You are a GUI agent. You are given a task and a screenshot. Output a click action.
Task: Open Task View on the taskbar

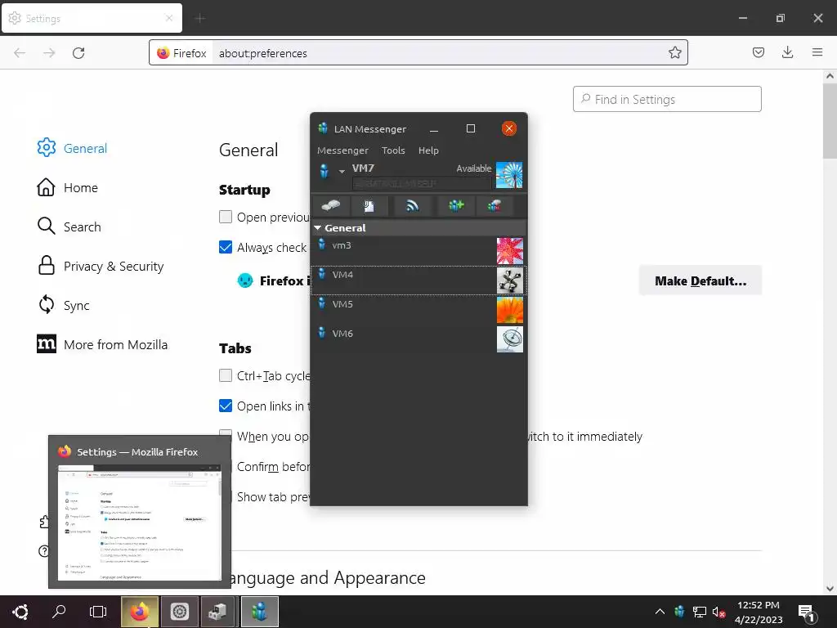click(x=98, y=612)
